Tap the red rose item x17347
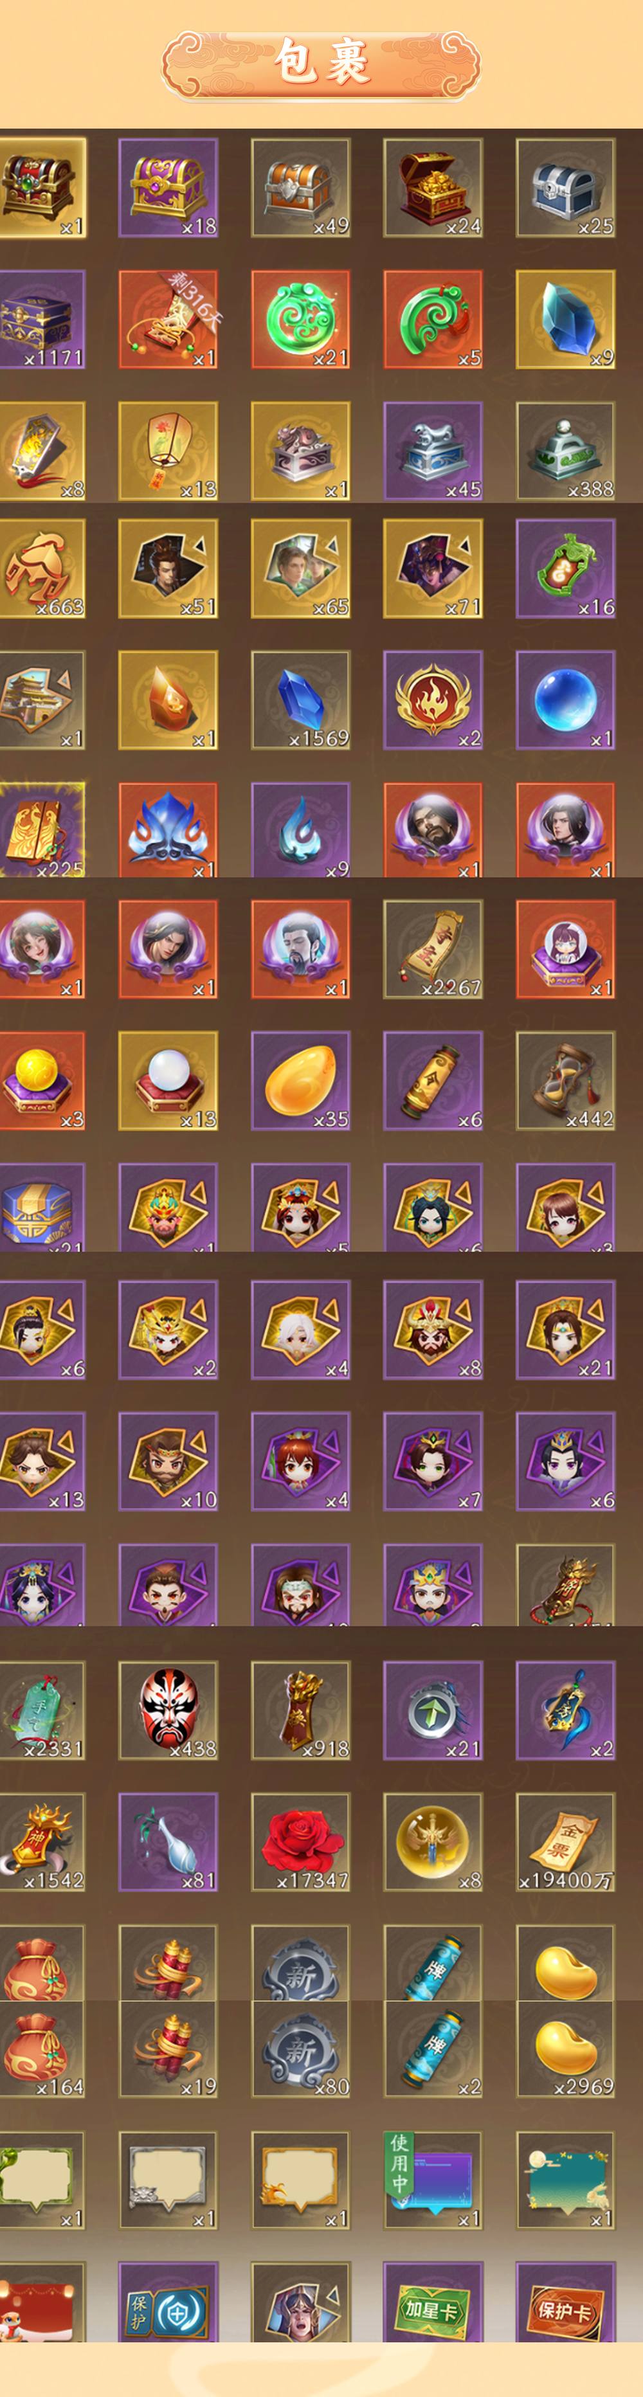Viewport: 643px width, 2397px height. pyautogui.click(x=300, y=1842)
